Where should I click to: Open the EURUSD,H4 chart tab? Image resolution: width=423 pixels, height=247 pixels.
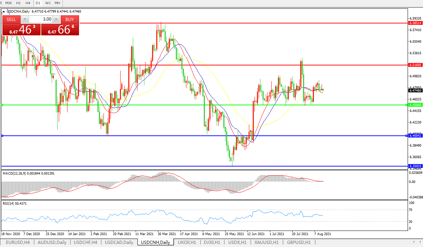click(x=17, y=242)
